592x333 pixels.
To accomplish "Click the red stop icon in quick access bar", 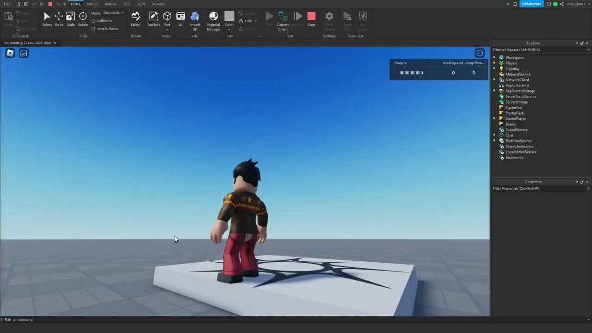I will click(x=50, y=4).
